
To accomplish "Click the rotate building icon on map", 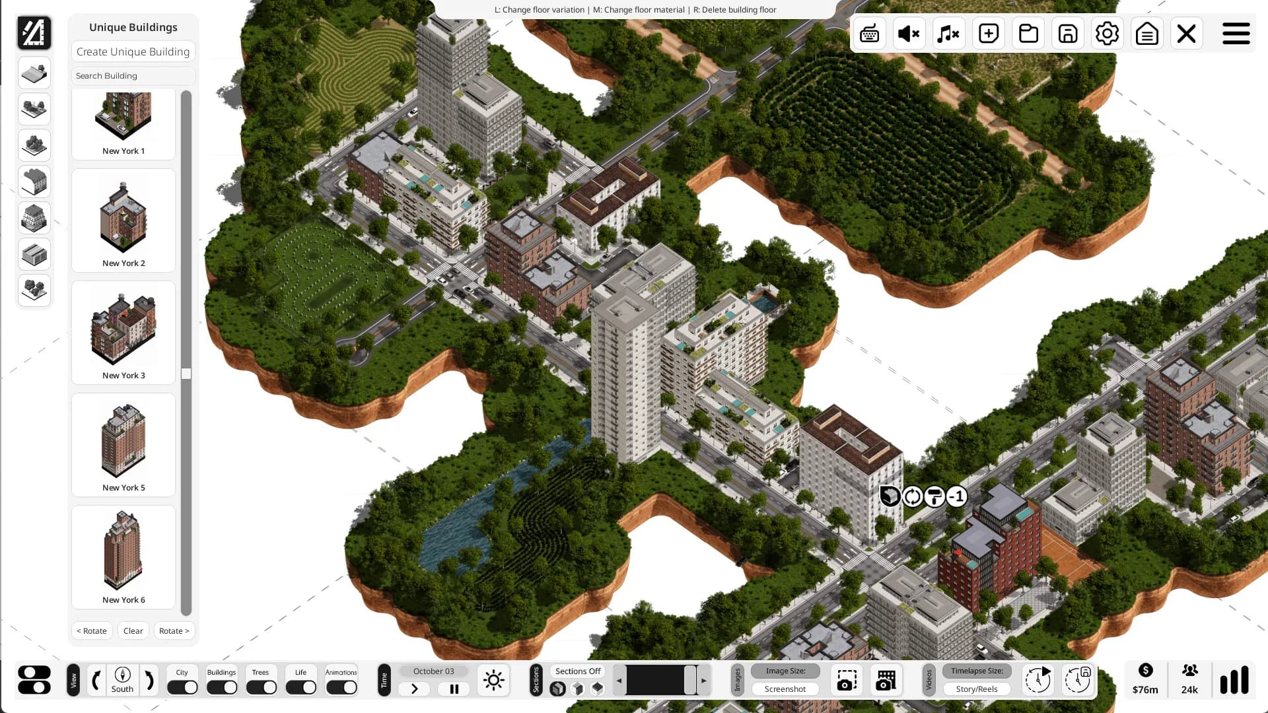I will tap(912, 496).
